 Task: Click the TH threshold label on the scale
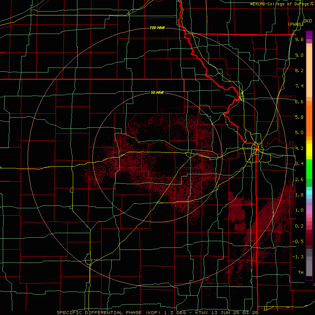tap(301, 273)
